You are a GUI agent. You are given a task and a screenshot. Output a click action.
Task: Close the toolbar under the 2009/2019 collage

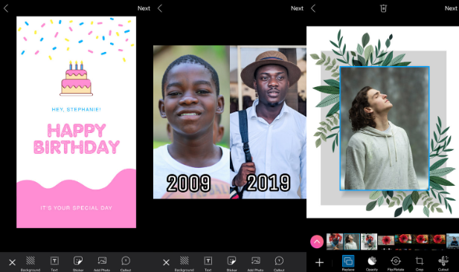pyautogui.click(x=166, y=262)
